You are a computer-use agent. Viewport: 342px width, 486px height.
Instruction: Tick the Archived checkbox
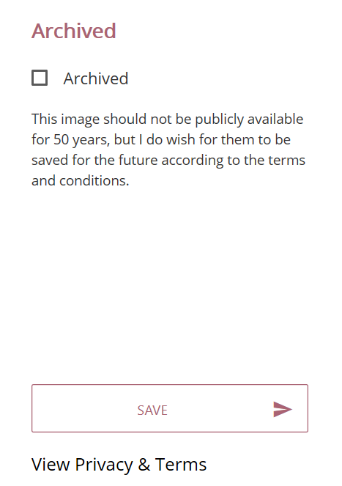(40, 78)
